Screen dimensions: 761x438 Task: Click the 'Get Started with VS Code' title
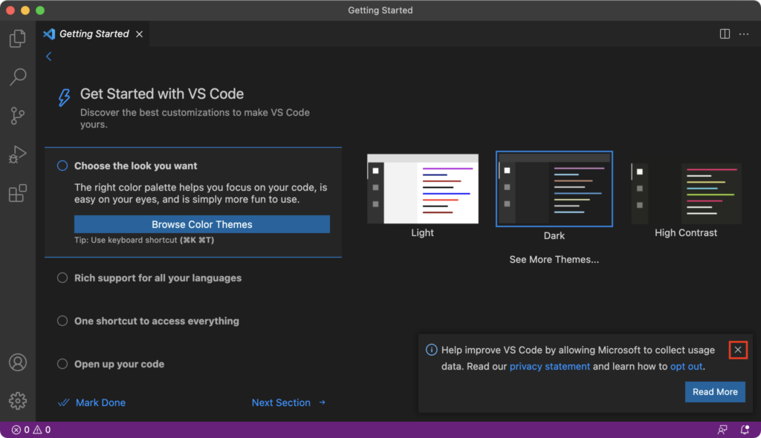(161, 94)
